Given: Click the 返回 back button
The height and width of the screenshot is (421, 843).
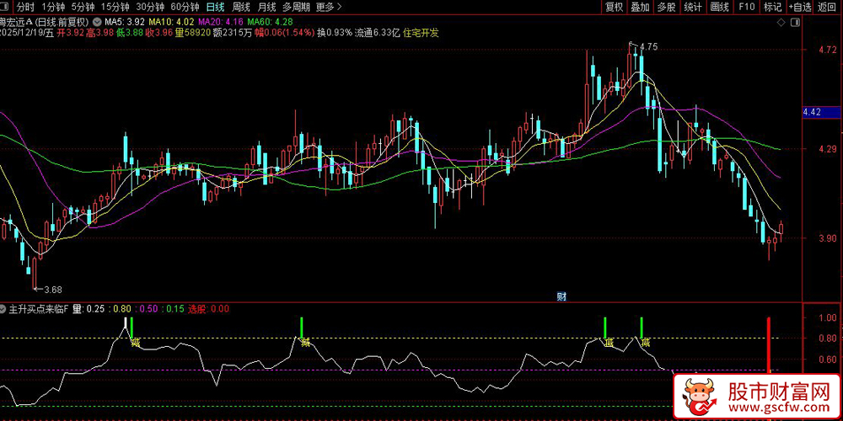Looking at the screenshot, I should coord(828,7).
